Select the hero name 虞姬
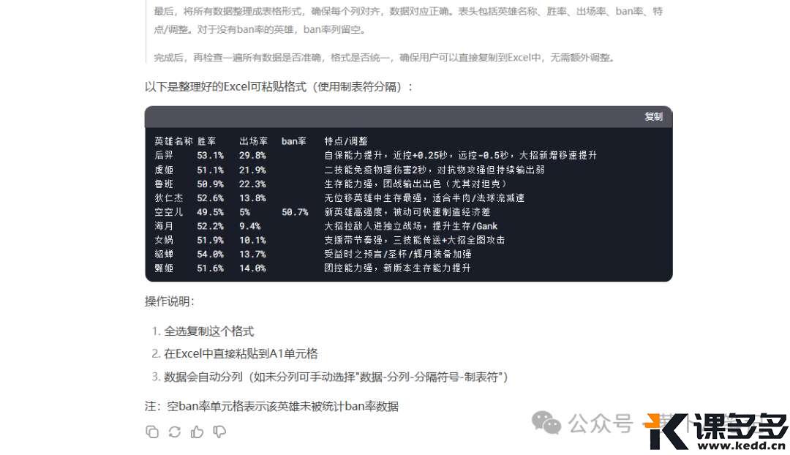The height and width of the screenshot is (455, 790). click(164, 170)
